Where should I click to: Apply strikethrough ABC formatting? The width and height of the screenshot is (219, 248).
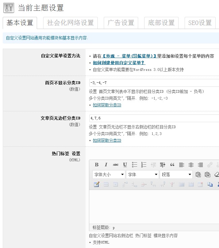[x=116, y=165]
